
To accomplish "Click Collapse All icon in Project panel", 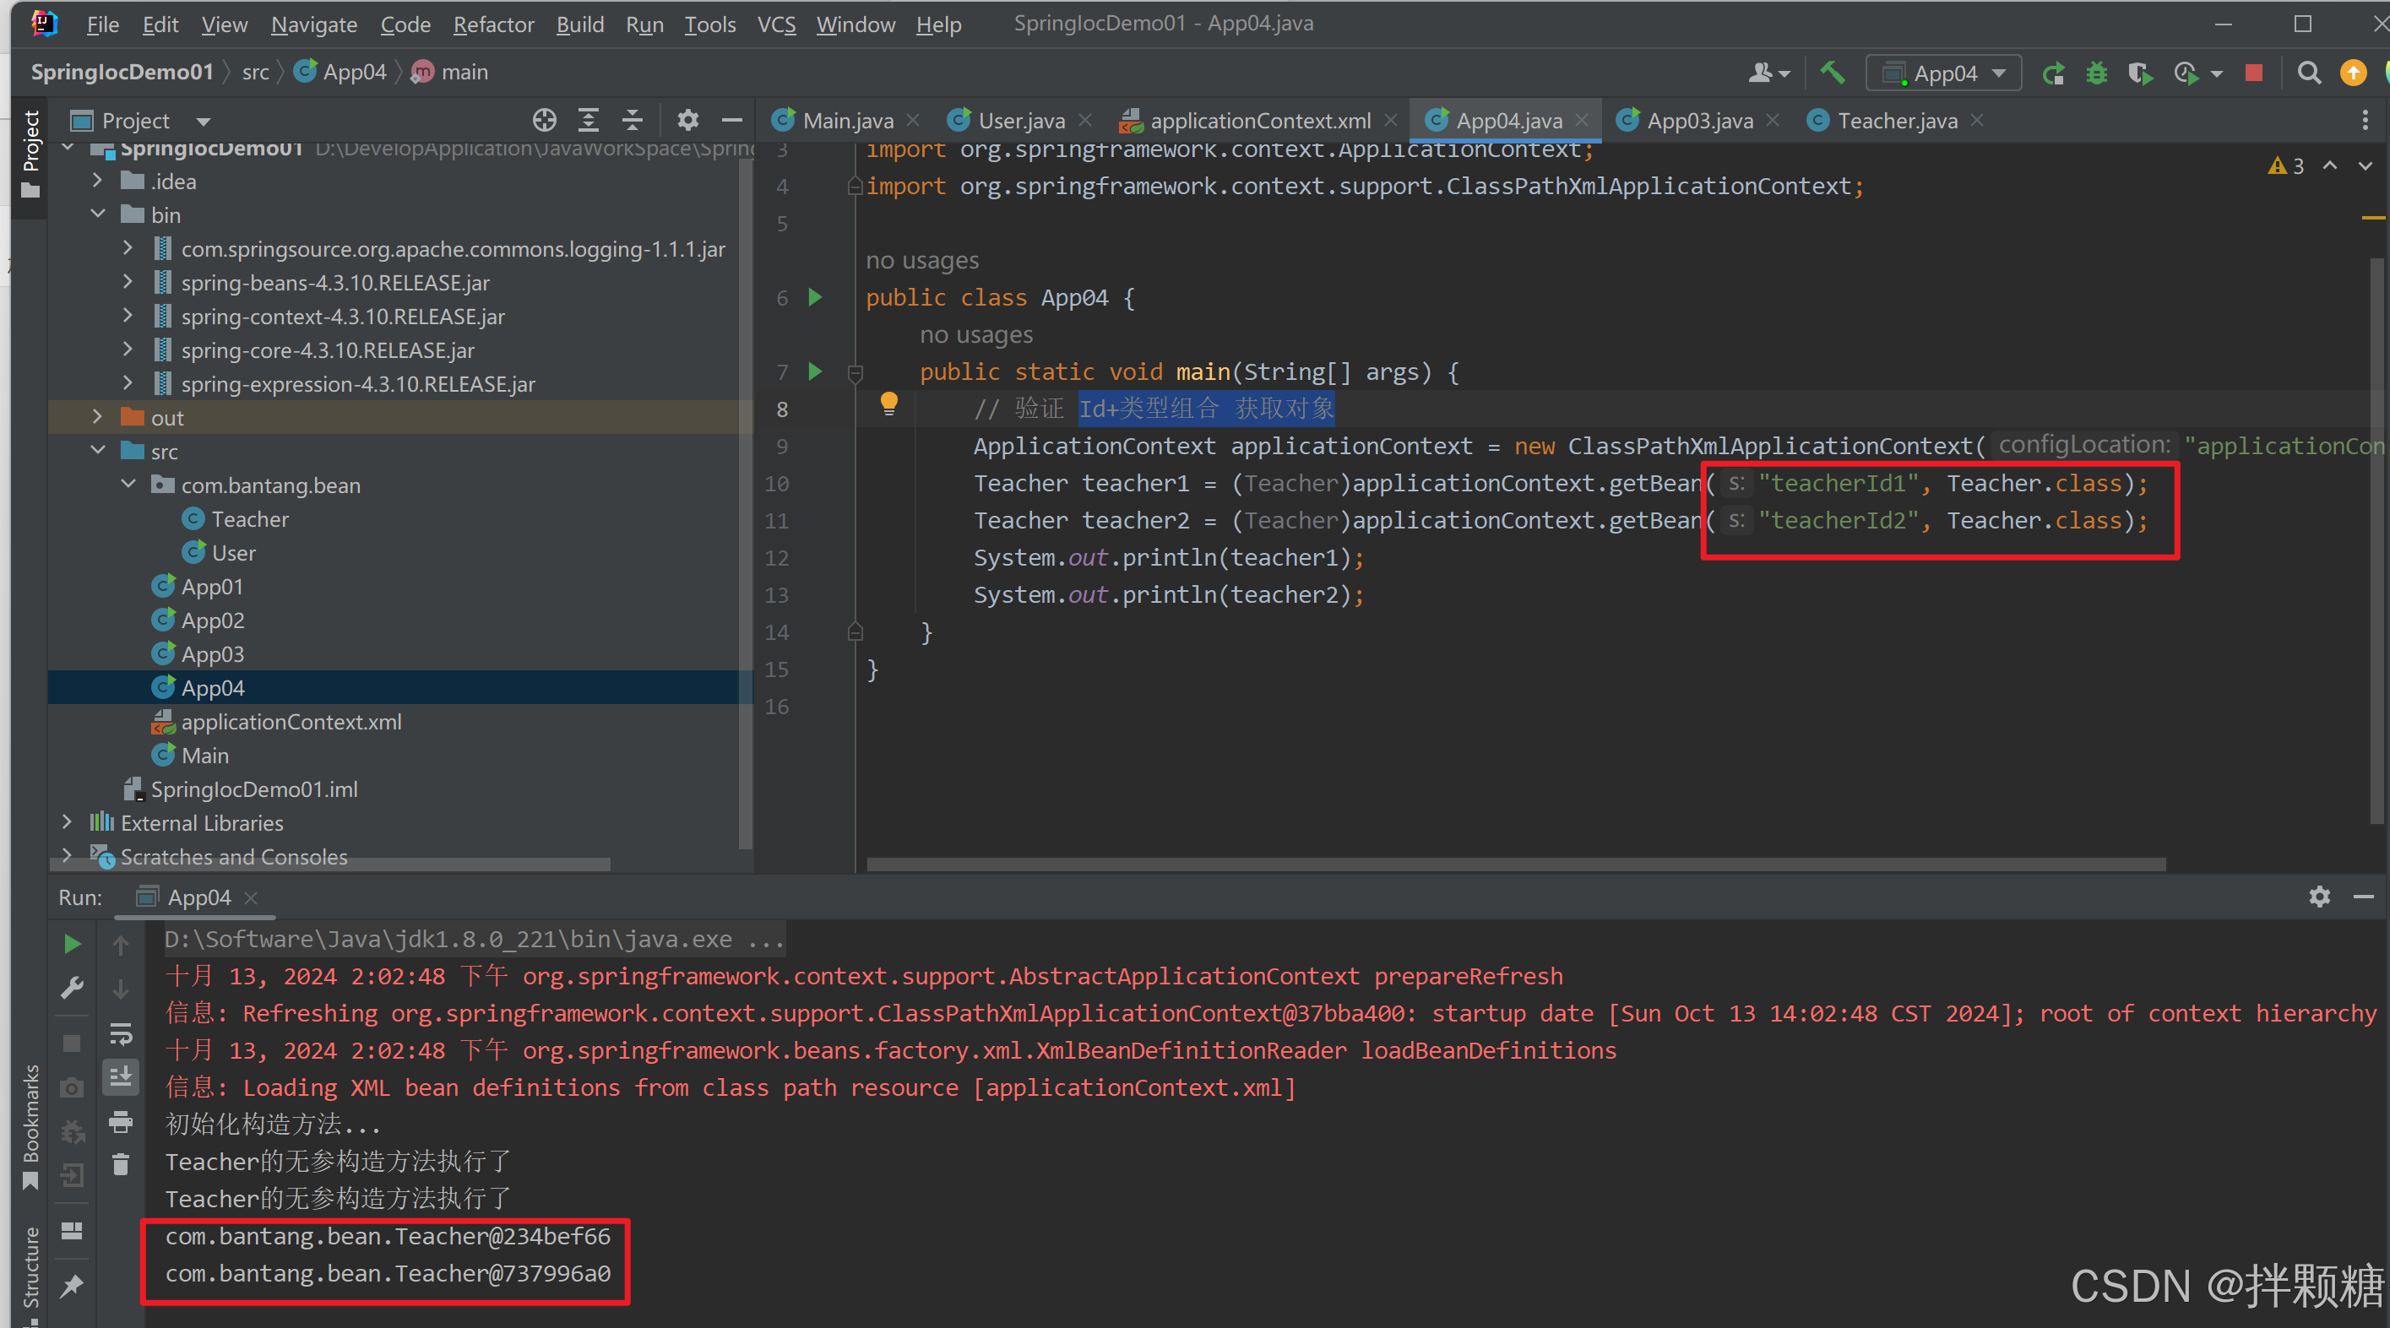I will pyautogui.click(x=632, y=121).
